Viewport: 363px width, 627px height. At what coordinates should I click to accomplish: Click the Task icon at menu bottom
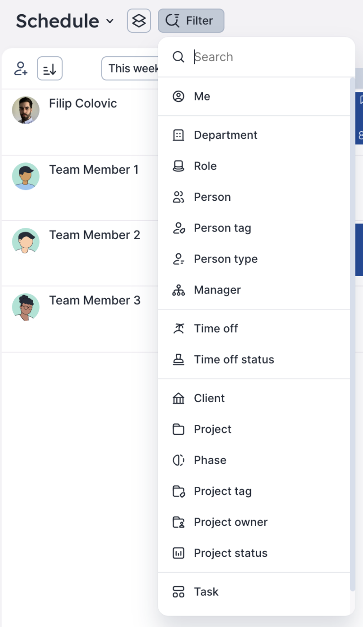pyautogui.click(x=178, y=591)
